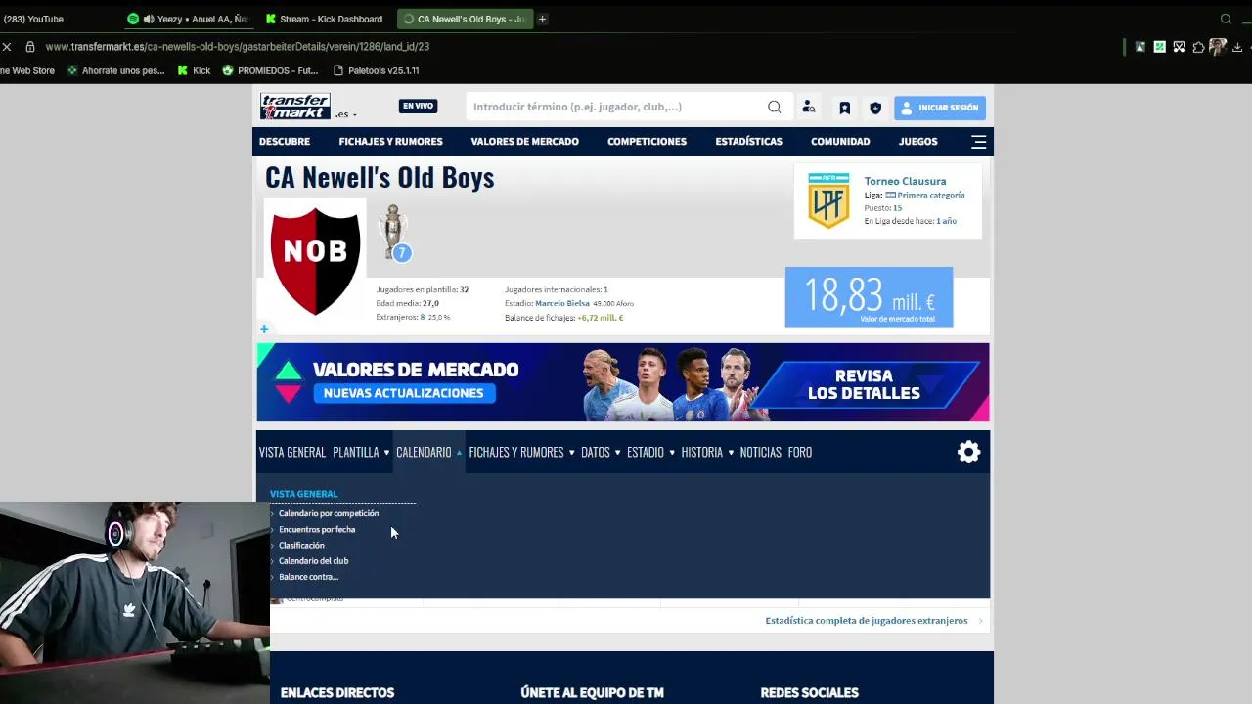Open the Primera categoría league link

(x=930, y=195)
